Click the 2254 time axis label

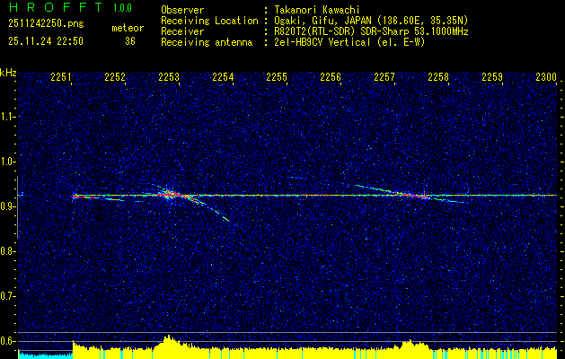tap(223, 76)
